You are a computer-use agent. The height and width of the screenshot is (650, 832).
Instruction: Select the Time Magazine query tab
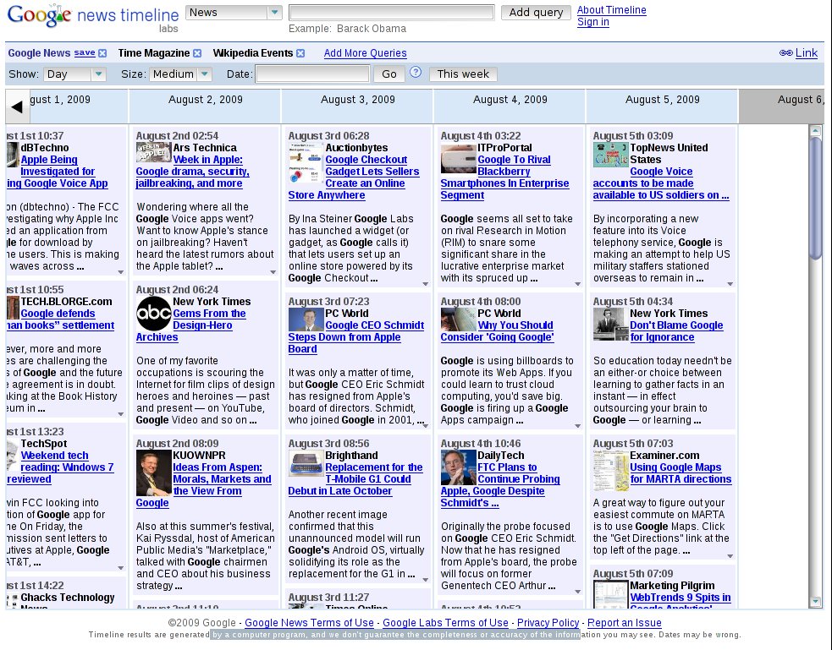(153, 53)
